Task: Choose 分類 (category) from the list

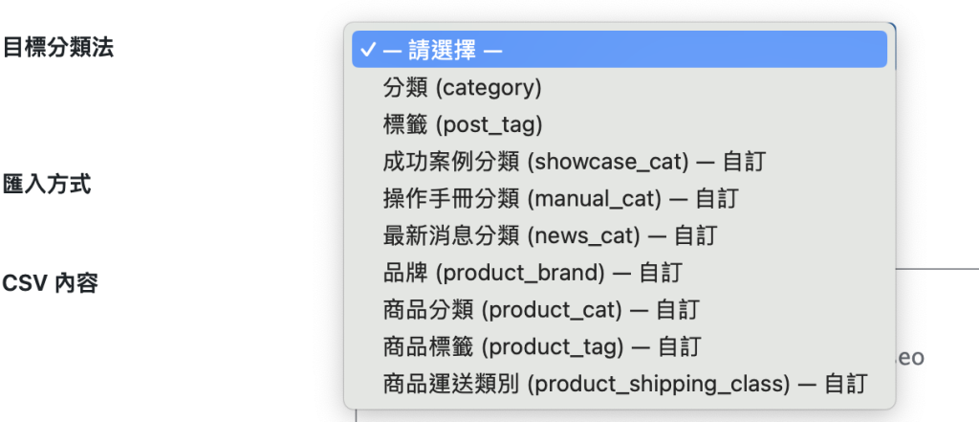Action: (462, 88)
